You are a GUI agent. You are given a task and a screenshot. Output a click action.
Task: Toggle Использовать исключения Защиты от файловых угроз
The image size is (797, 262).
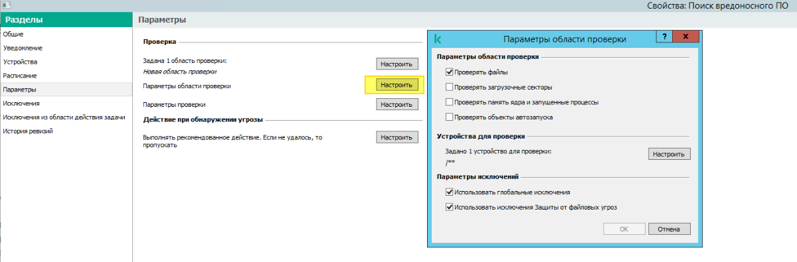[x=450, y=207]
